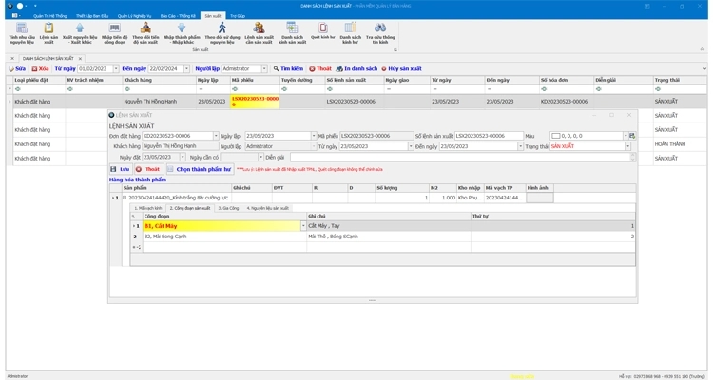Open the Từ ngày date picker dropdown
Image resolution: width=713 pixels, height=380 pixels.
pyautogui.click(x=114, y=69)
